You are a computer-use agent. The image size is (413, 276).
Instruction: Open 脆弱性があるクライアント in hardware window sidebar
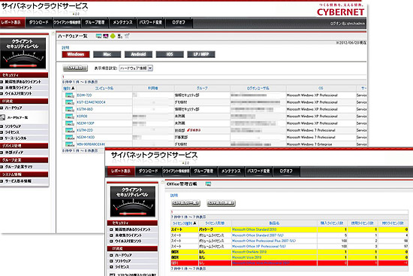click(23, 82)
